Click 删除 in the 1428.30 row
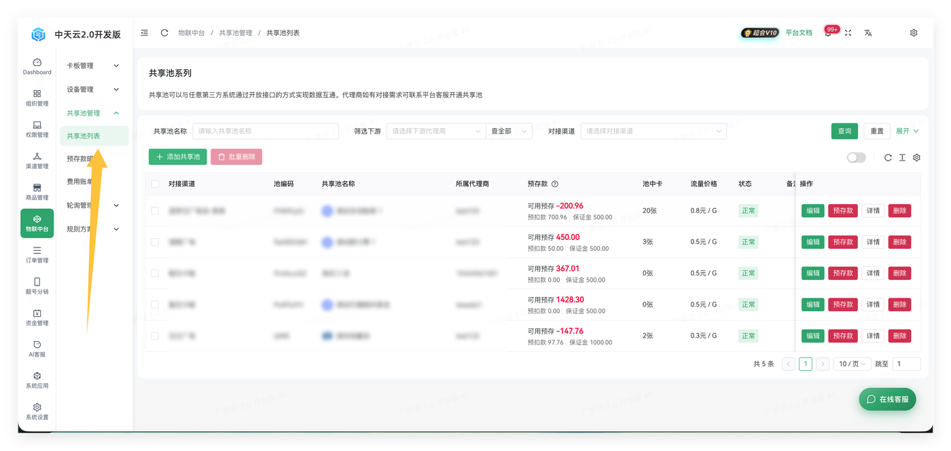 pos(899,305)
